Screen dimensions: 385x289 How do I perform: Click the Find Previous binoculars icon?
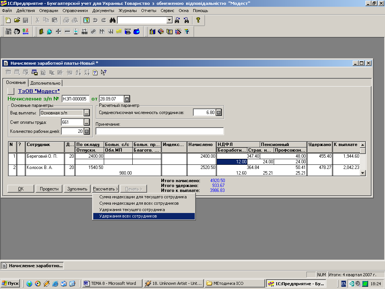tap(186, 20)
